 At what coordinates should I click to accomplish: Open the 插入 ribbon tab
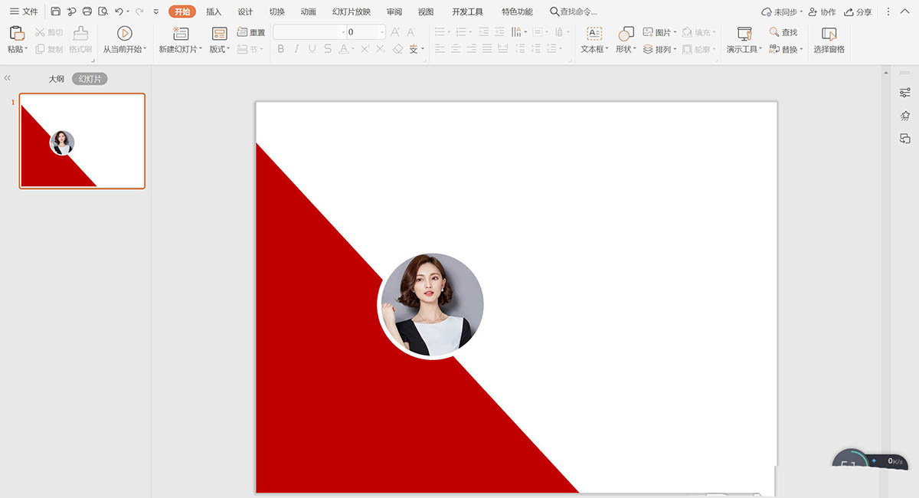(x=214, y=11)
